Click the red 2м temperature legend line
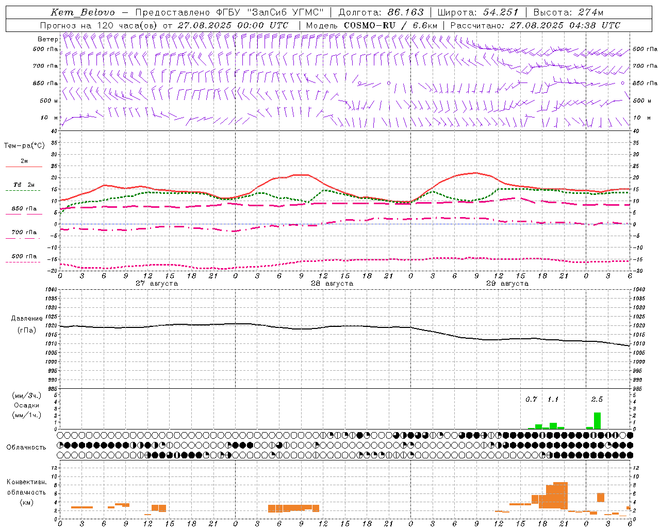660x528 pixels. 24,167
